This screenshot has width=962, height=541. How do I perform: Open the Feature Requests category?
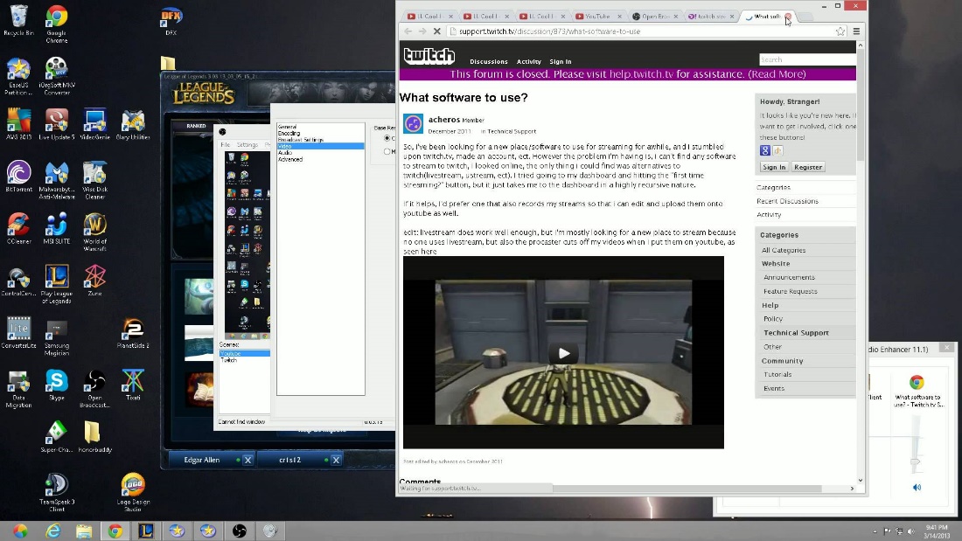coord(791,291)
